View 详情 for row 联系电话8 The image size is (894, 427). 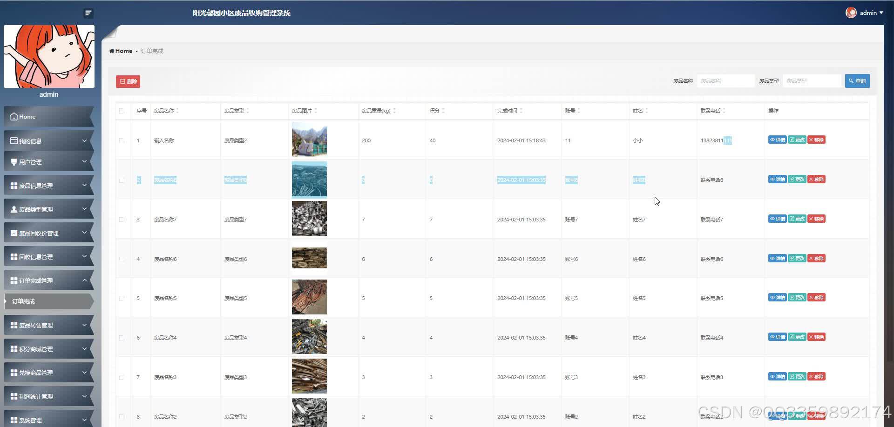777,180
